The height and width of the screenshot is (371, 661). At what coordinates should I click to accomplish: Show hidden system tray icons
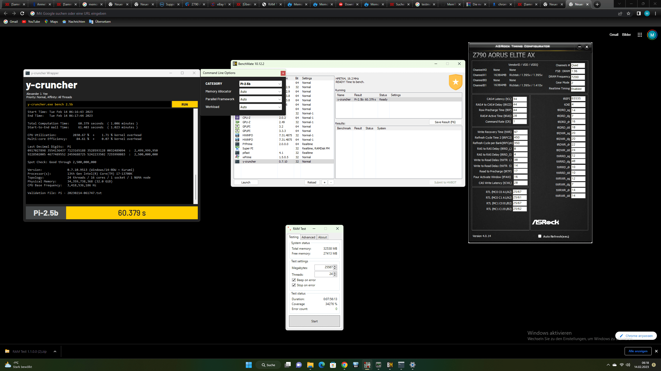608,365
